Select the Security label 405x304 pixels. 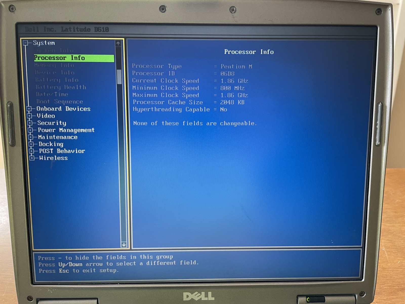52,123
